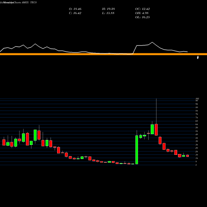Click the 94 price axis label
This screenshot has height=207, width=207.
197,104
